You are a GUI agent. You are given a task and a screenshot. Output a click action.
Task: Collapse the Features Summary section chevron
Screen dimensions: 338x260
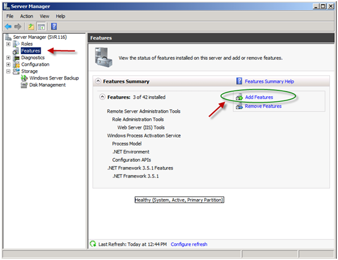pos(98,81)
